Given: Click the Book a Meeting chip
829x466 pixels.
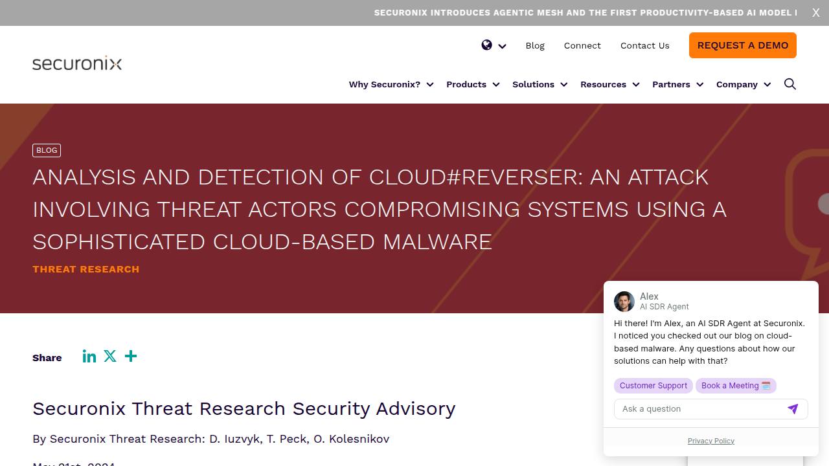Looking at the screenshot, I should [736, 386].
